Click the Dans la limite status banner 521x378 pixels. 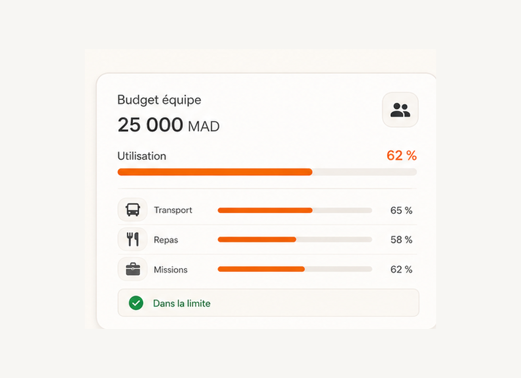pos(268,303)
